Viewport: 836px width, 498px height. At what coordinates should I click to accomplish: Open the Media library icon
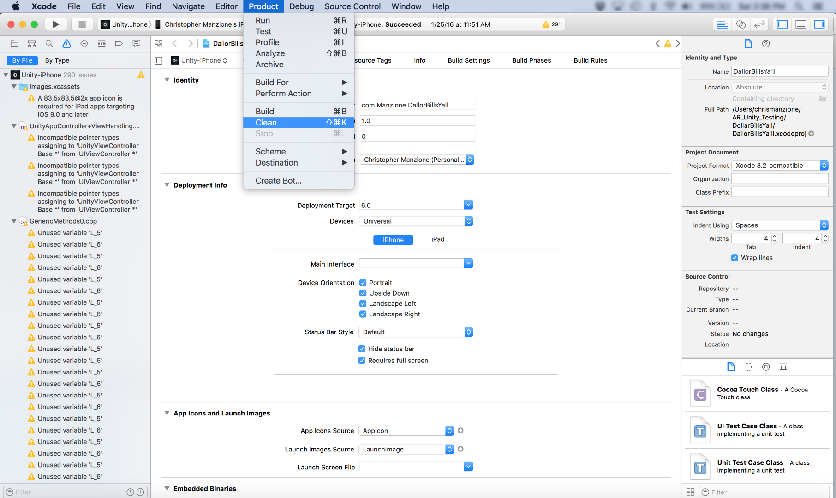[783, 367]
